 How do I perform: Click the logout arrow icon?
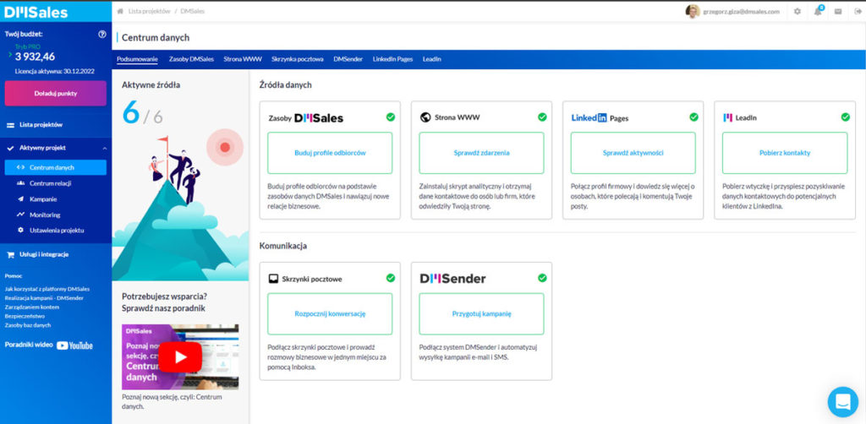(x=858, y=11)
